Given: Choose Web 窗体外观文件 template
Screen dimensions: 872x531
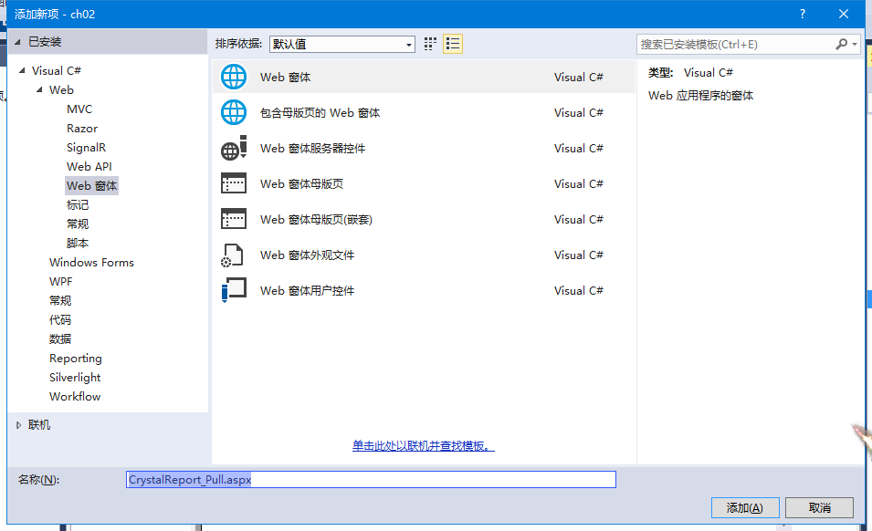Looking at the screenshot, I should [307, 255].
